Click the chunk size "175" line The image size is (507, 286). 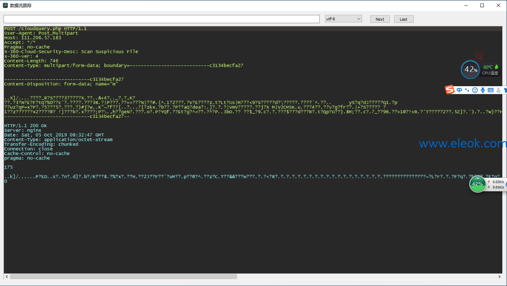pyautogui.click(x=8, y=167)
